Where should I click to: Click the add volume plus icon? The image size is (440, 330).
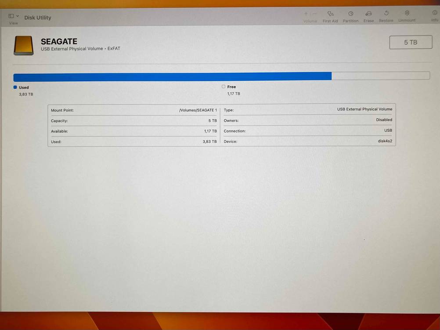coord(306,14)
